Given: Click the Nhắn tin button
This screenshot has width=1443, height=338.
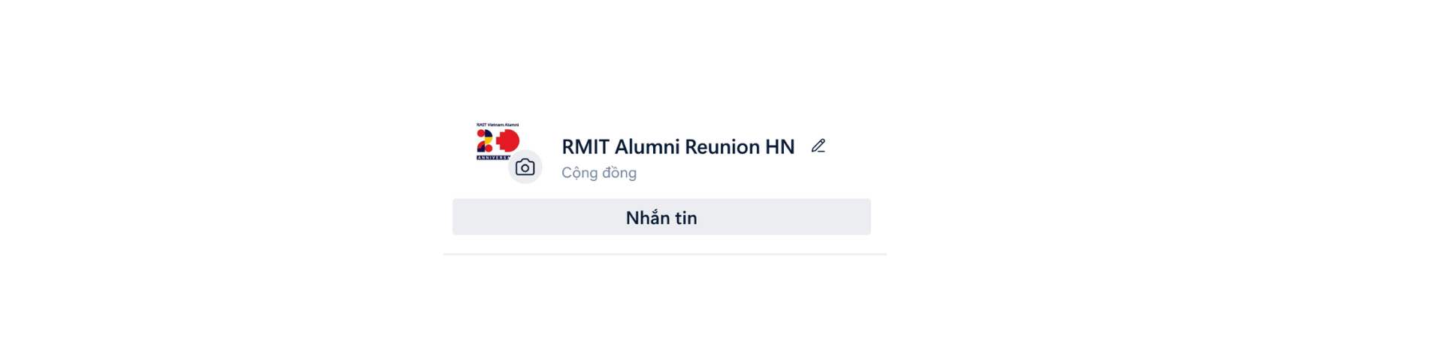Looking at the screenshot, I should click(x=661, y=217).
